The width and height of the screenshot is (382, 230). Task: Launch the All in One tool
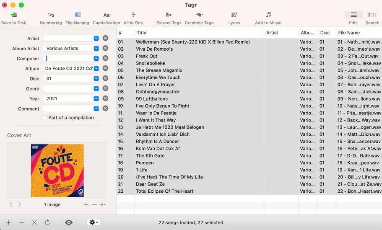pyautogui.click(x=133, y=15)
